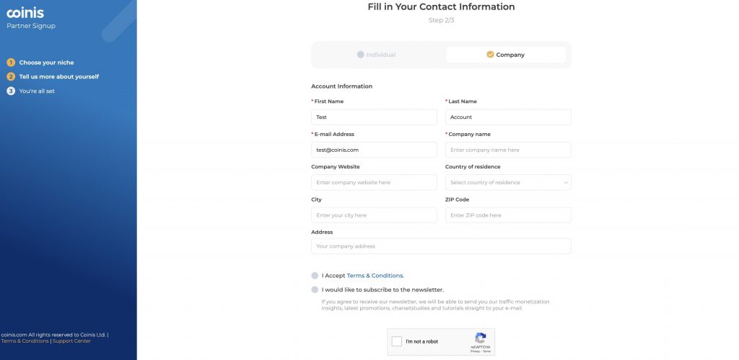The width and height of the screenshot is (739, 360).
Task: Click the Coinis logo
Action: click(x=25, y=13)
